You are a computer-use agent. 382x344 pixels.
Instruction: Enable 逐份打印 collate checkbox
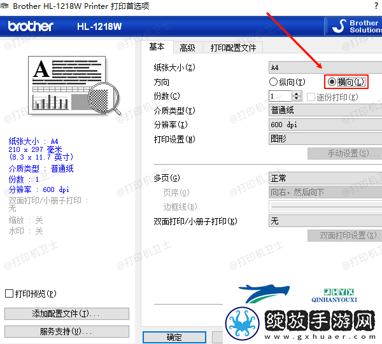(x=332, y=97)
